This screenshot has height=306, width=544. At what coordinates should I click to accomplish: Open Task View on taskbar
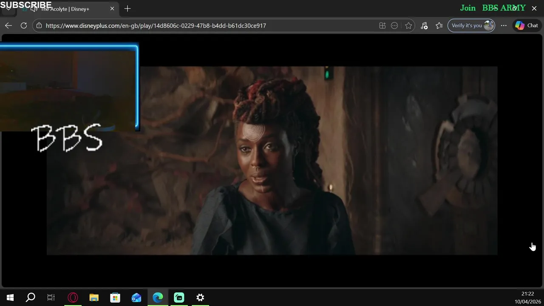[51, 297]
